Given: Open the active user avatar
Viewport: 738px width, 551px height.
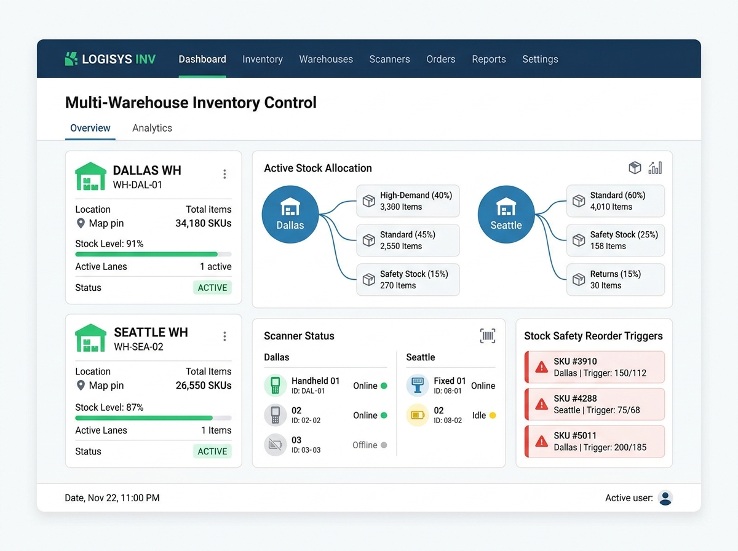Looking at the screenshot, I should click(665, 498).
